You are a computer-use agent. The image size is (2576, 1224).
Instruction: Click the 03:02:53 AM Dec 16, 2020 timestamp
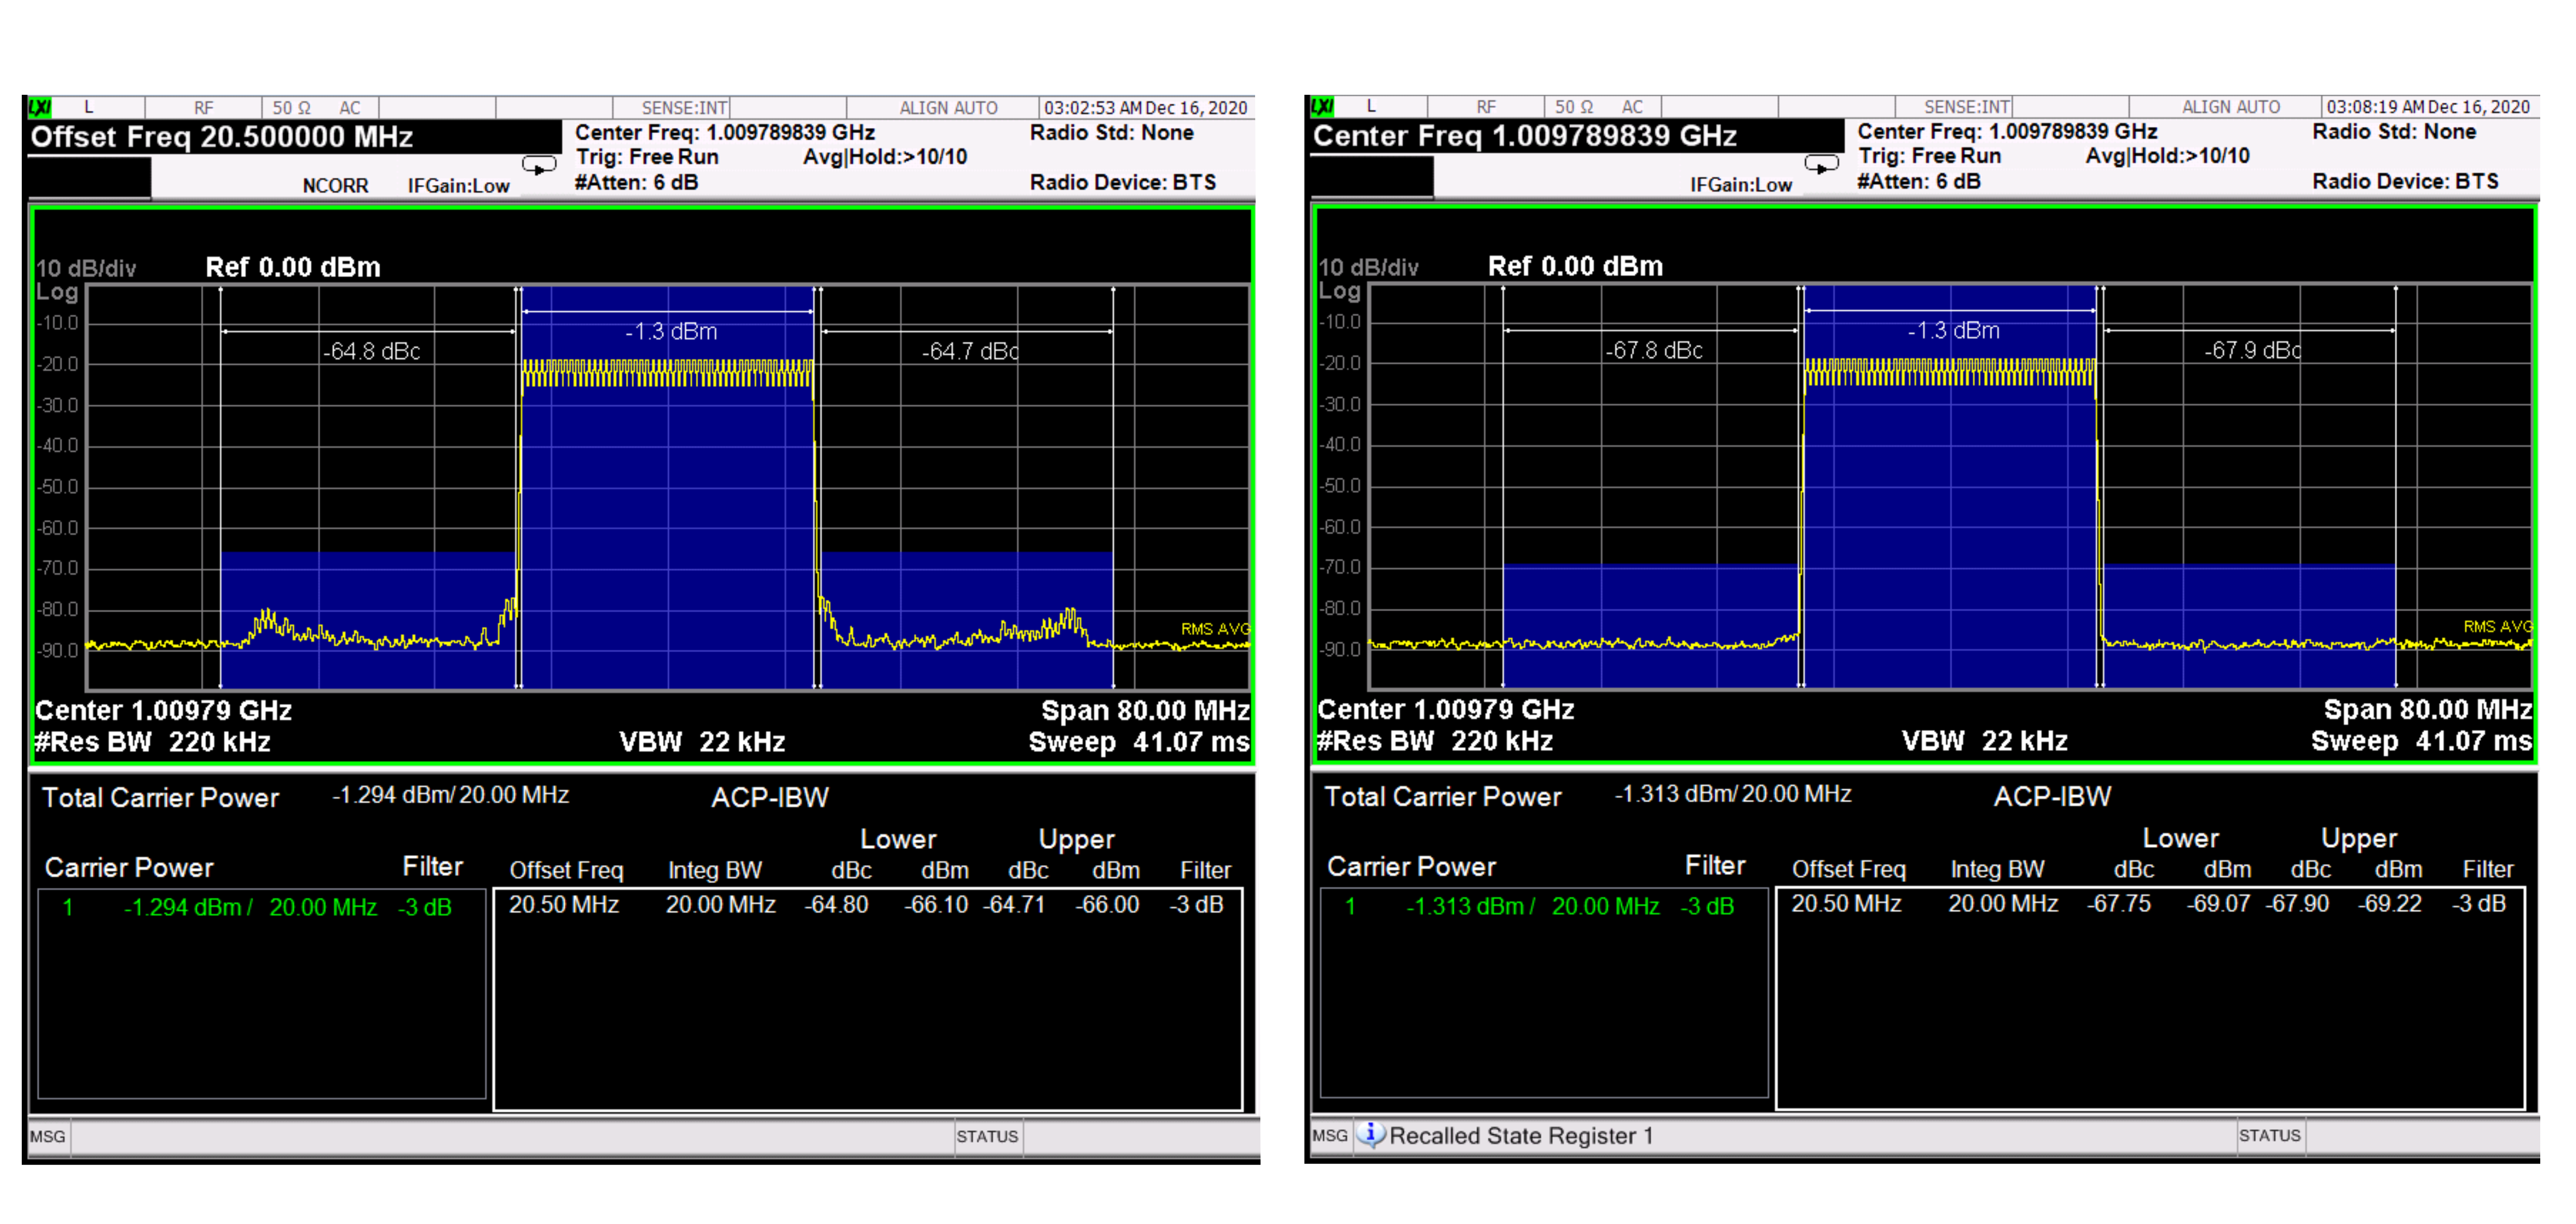1145,108
